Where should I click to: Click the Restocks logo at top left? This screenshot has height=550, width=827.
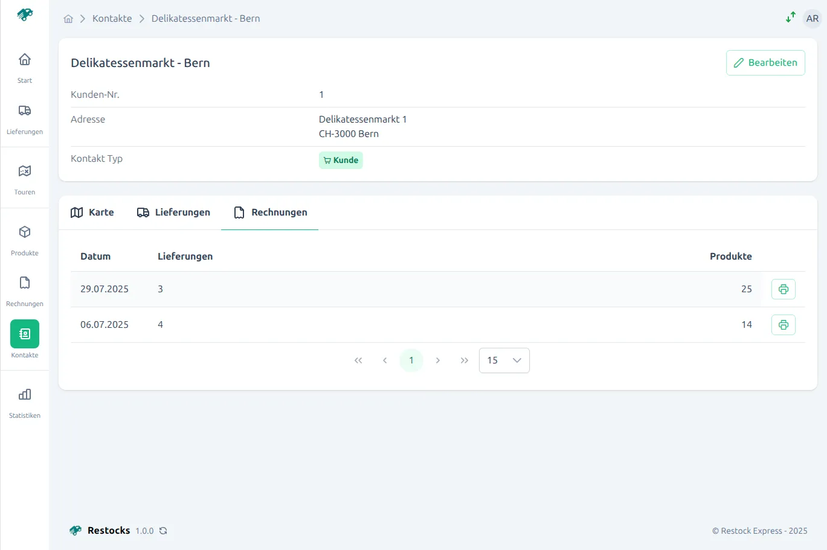click(x=24, y=14)
